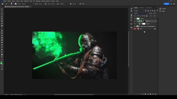The image size is (177, 99).
Task: Toggle pressure for size in options bar
Action: [80, 4]
